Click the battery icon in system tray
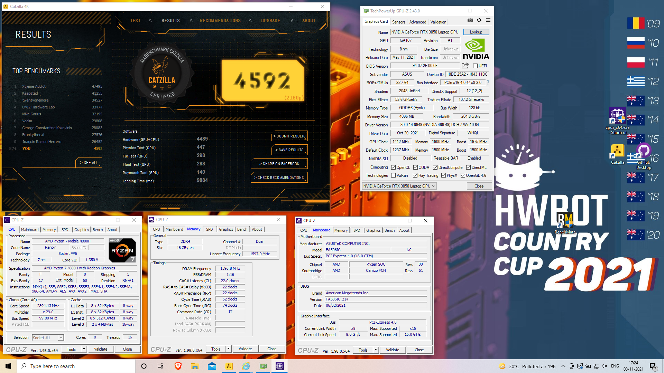Viewport: 664px width, 373px height. click(588, 366)
